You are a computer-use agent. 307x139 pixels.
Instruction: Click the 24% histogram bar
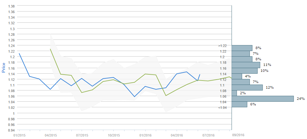pyautogui.click(x=263, y=99)
